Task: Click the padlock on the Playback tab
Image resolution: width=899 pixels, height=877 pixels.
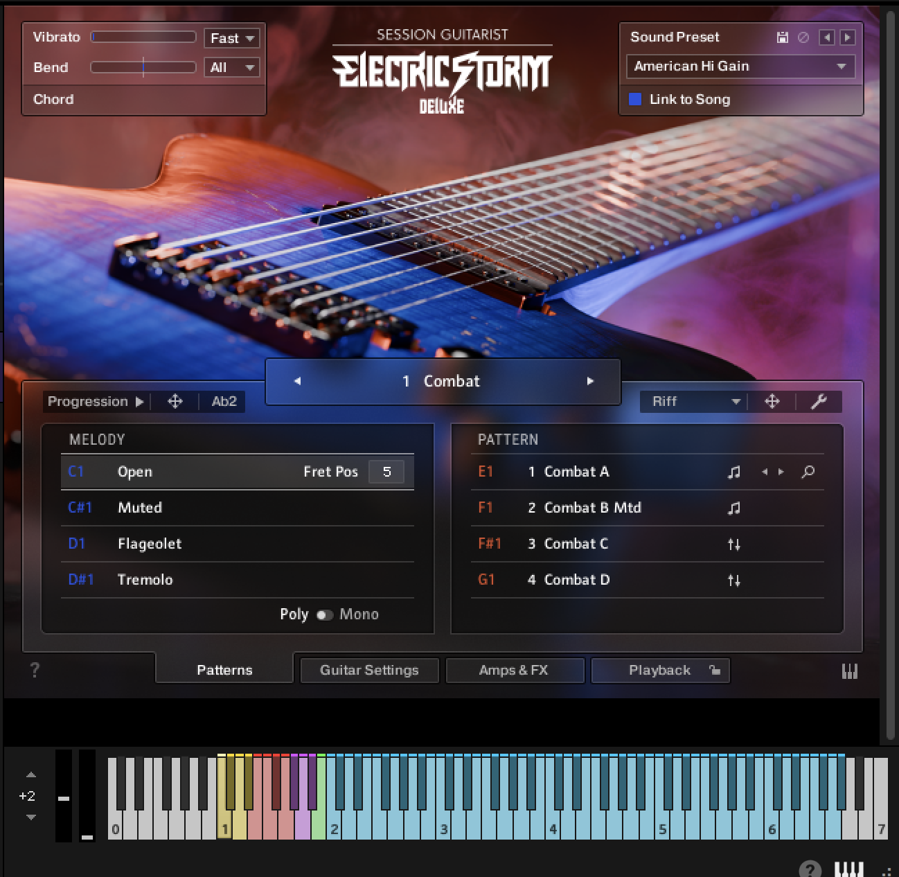Action: pyautogui.click(x=714, y=670)
